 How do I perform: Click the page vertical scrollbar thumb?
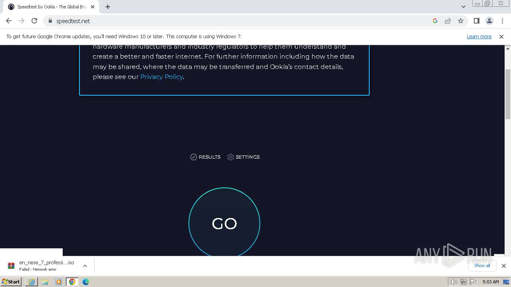pyautogui.click(x=508, y=94)
